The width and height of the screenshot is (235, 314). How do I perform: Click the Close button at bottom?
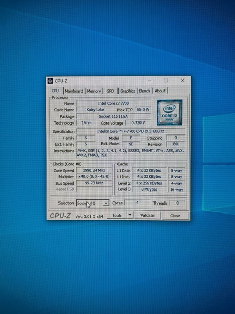(175, 216)
